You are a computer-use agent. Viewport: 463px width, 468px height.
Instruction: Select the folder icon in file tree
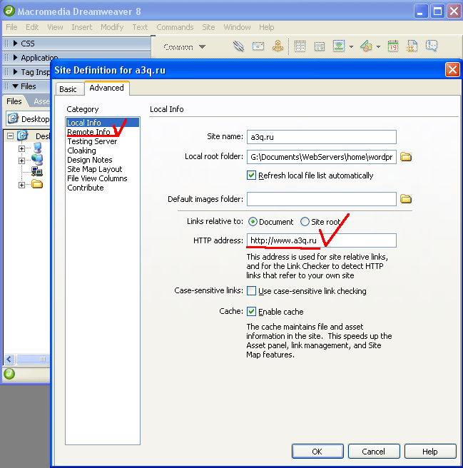(x=37, y=184)
